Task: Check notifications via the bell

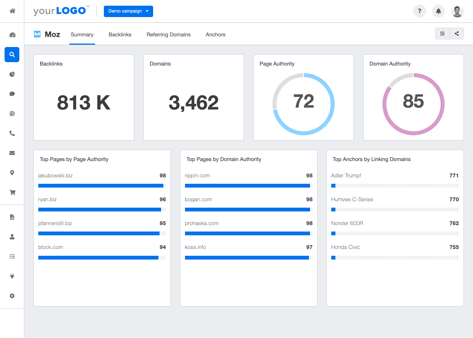Action: tap(439, 11)
